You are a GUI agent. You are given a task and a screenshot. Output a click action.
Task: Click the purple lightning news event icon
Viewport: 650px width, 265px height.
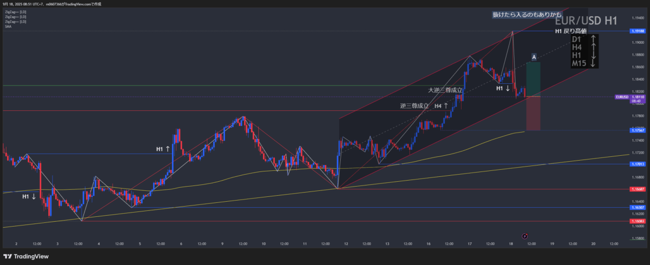[x=524, y=236]
